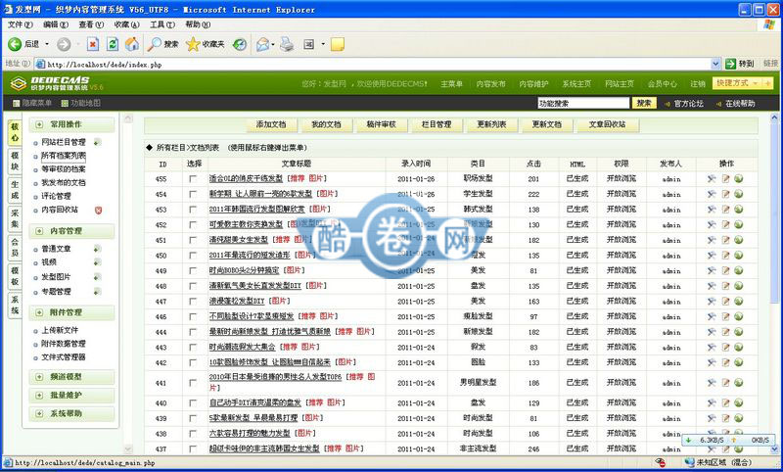
Task: Tick the checkbox for article 441
Action: coord(193,383)
